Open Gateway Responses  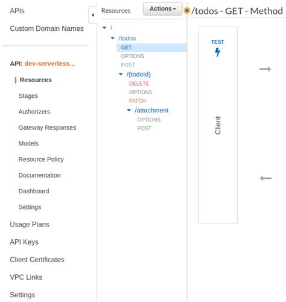[47, 127]
